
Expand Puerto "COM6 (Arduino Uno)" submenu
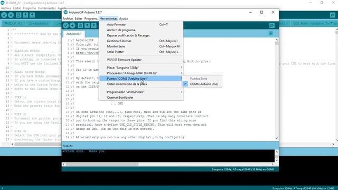[x=141, y=79]
